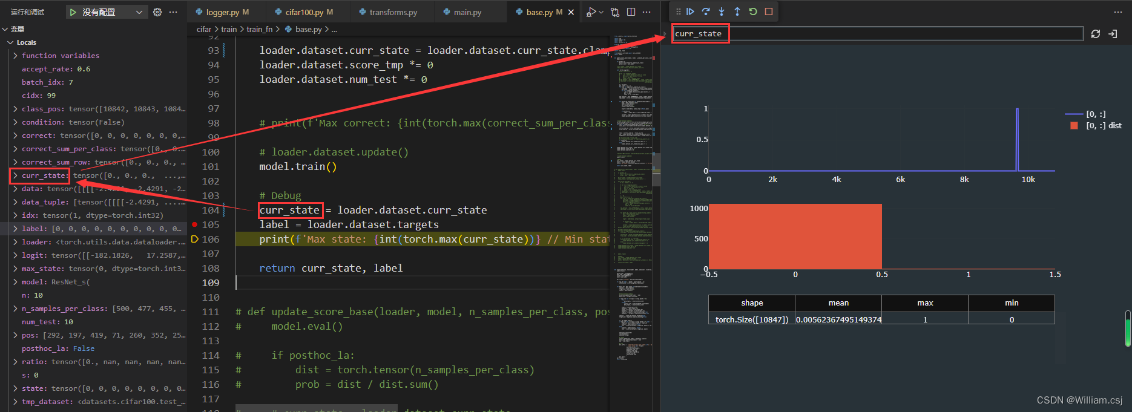Expand the n_samples_per_class variable
This screenshot has height=412, width=1132.
coord(15,309)
